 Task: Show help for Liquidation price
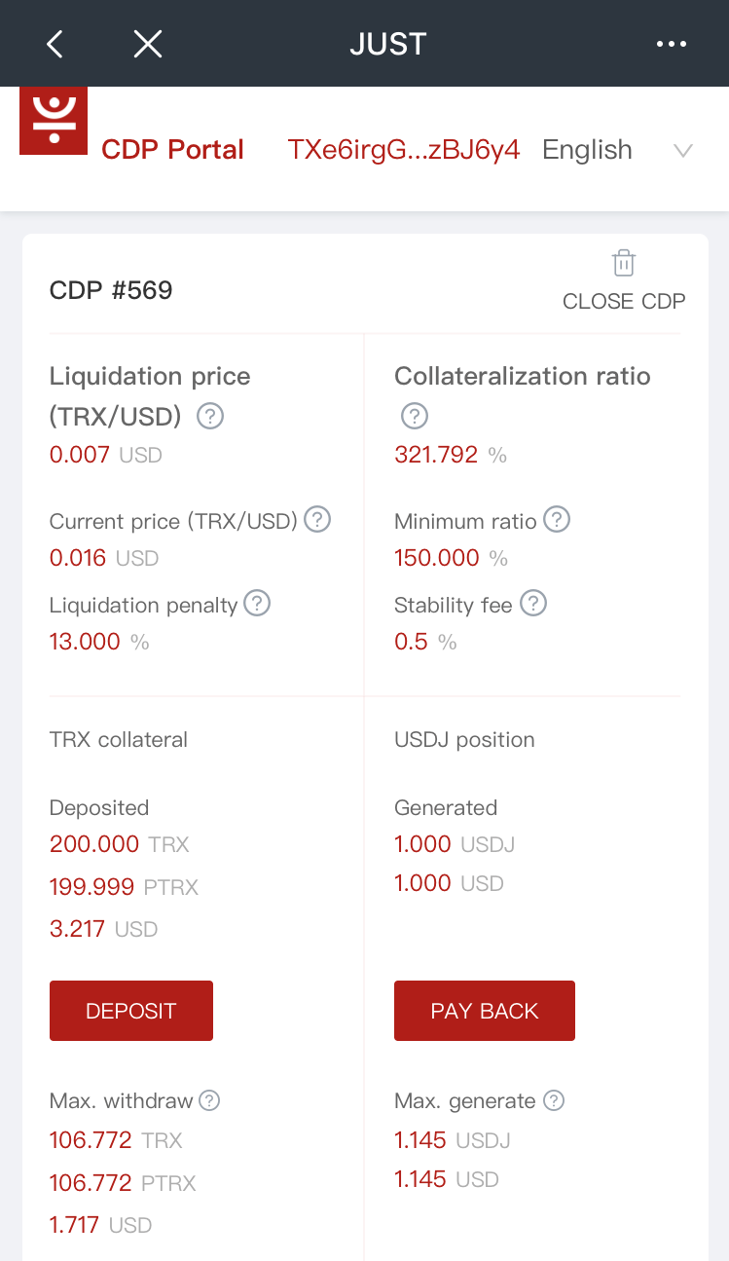point(210,417)
